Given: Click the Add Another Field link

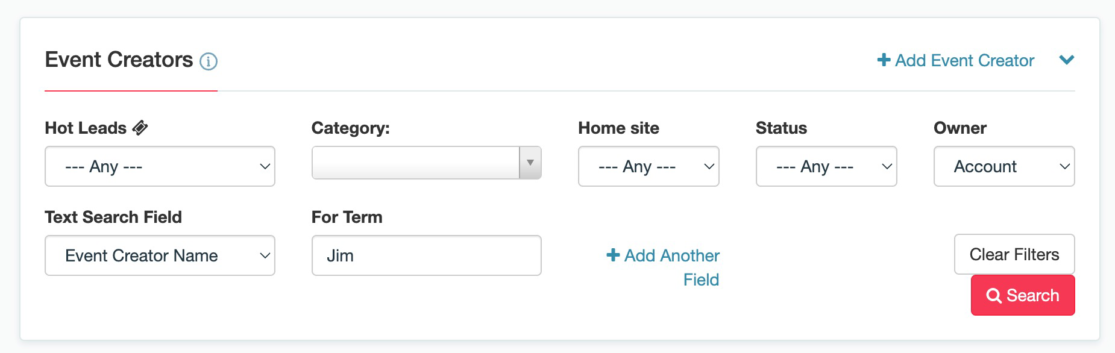Looking at the screenshot, I should (x=663, y=267).
